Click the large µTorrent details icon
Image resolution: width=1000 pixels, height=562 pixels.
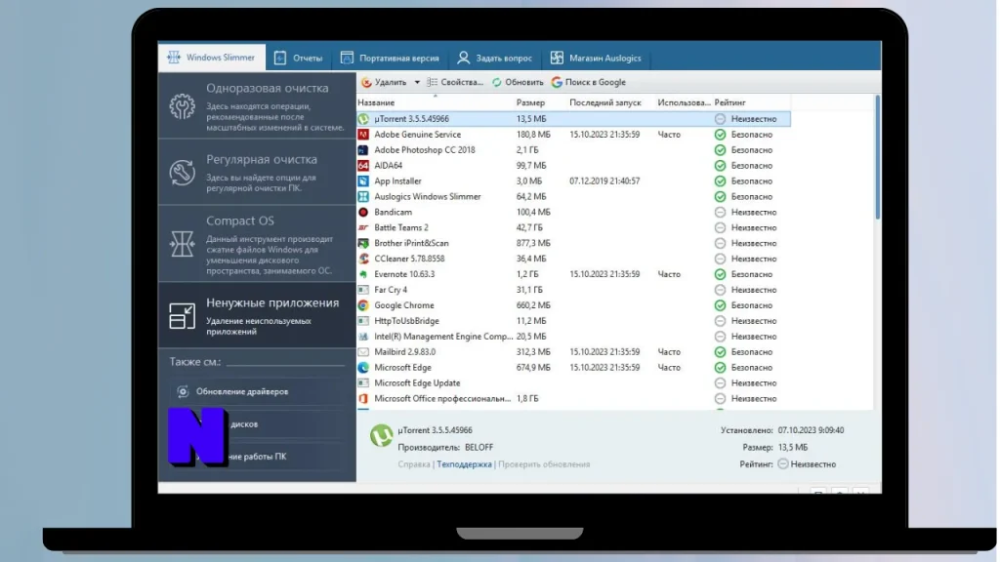[382, 436]
